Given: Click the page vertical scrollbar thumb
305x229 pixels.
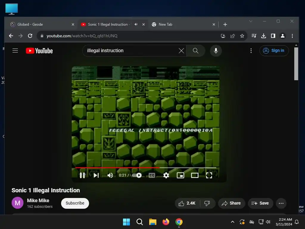Looking at the screenshot, I should click(x=296, y=64).
